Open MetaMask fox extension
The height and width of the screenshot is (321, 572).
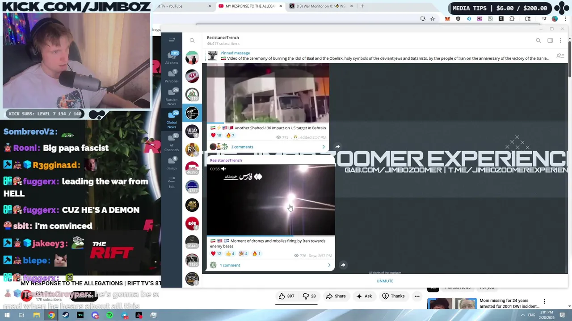pos(447,19)
